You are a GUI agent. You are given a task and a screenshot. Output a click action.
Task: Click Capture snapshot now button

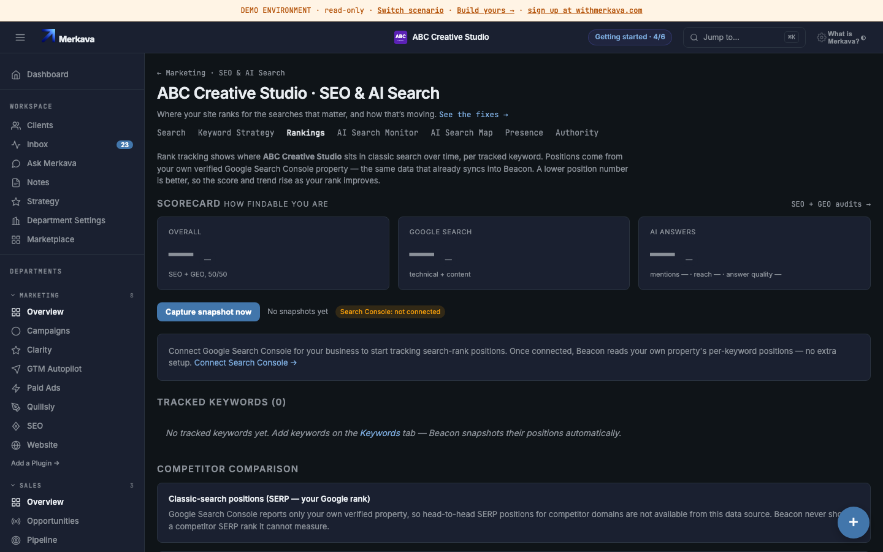[x=208, y=312]
